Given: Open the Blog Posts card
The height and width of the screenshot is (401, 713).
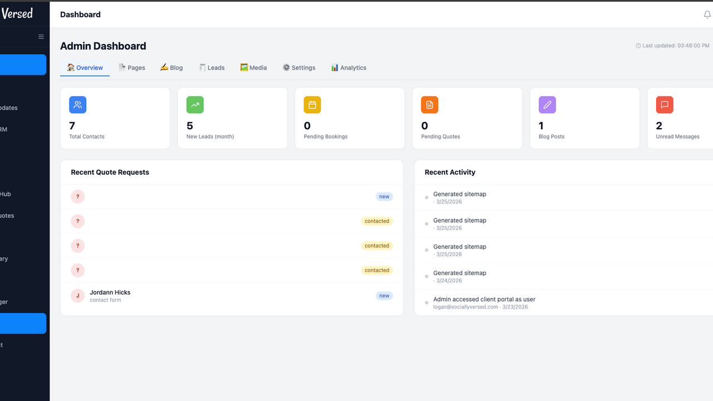Looking at the screenshot, I should click(x=585, y=118).
